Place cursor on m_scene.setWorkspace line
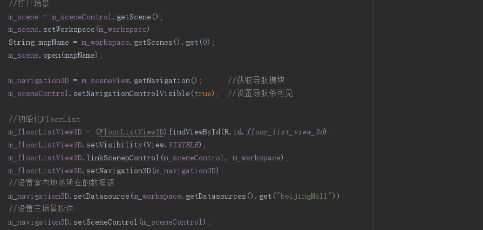This screenshot has width=483, height=230. [81, 30]
